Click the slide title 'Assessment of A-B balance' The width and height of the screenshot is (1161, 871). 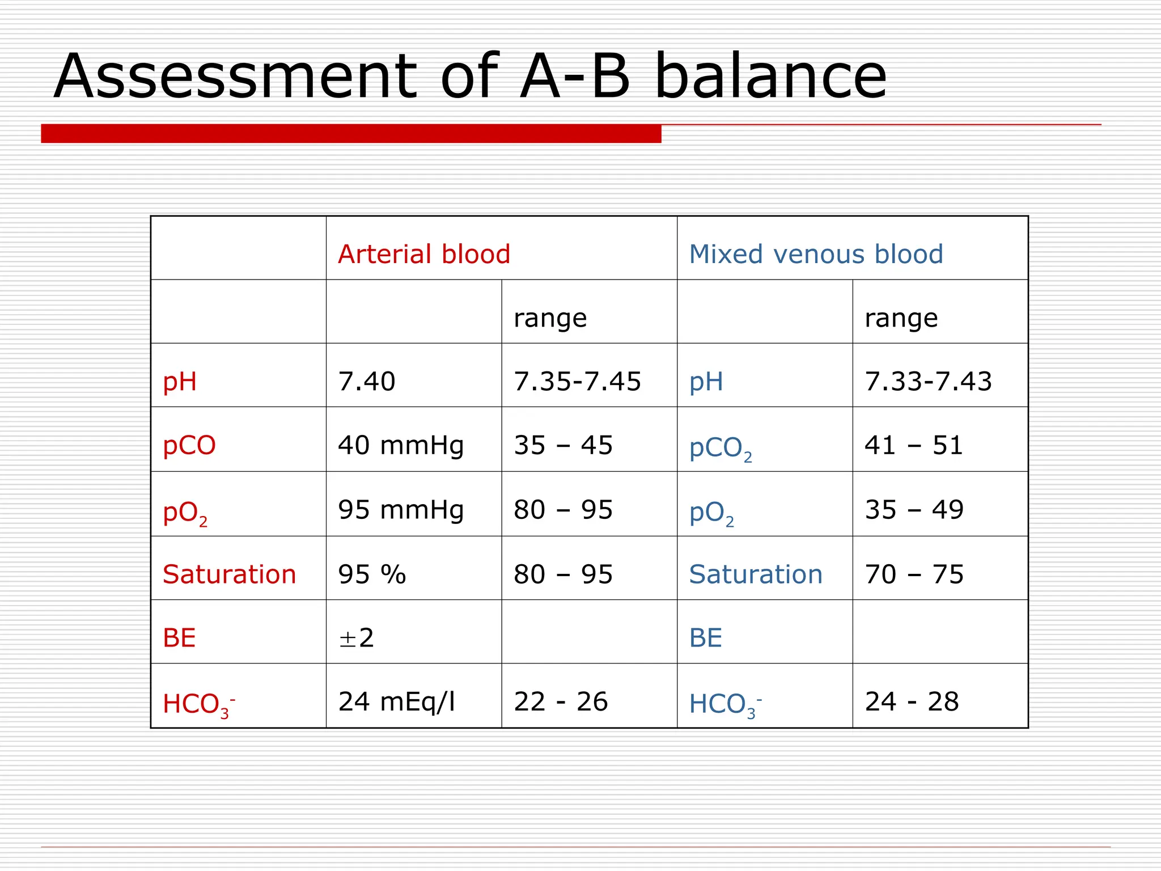[x=471, y=77]
